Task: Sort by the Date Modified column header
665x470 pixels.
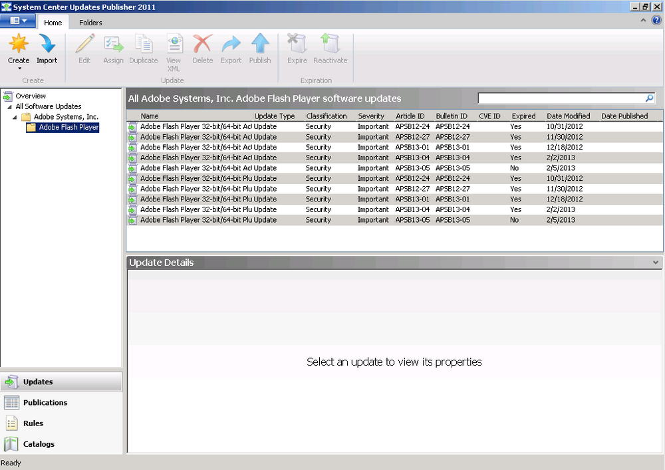Action: [569, 116]
